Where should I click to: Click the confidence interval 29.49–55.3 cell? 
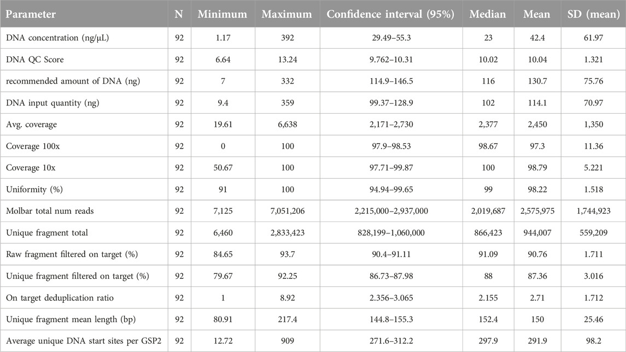[x=390, y=37]
